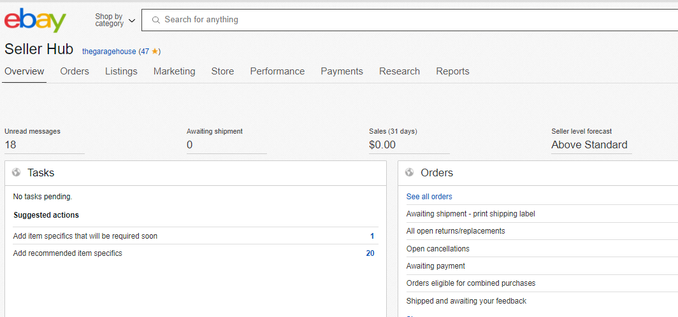The image size is (678, 317).
Task: Go to the Reports tab
Action: point(452,71)
